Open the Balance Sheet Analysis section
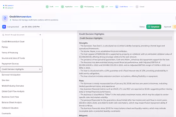Viewport: 176px width, 117px height. [12, 102]
